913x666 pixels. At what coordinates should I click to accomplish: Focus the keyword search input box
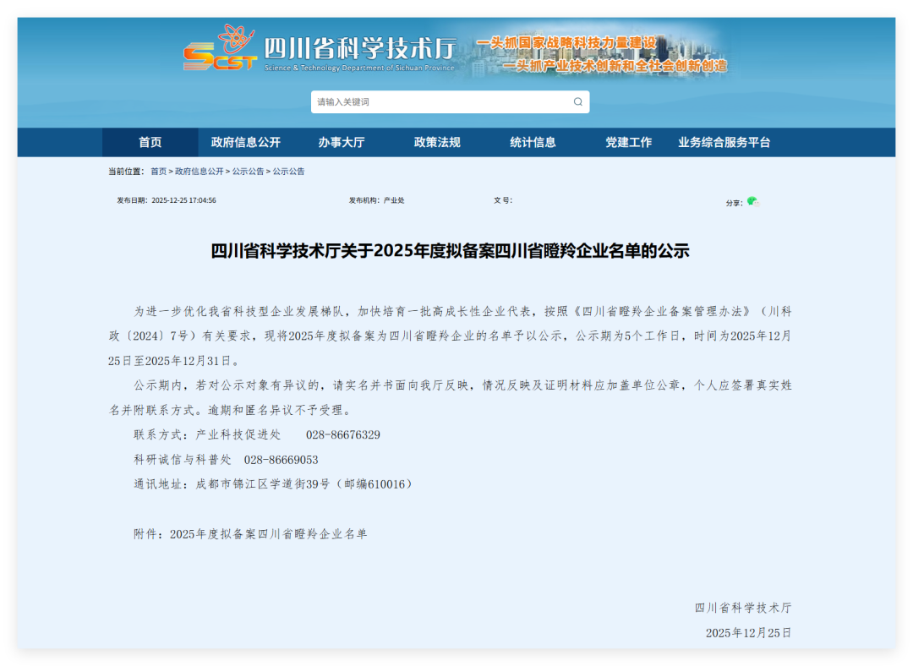coord(440,102)
